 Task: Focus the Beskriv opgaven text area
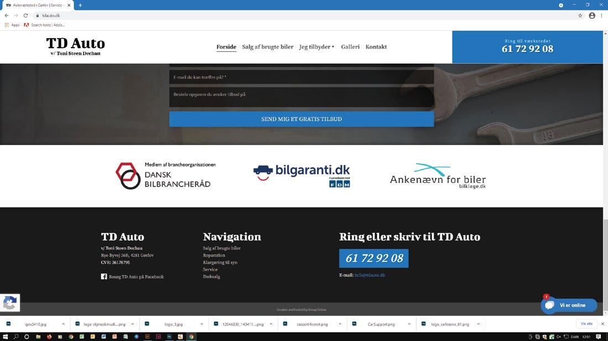302,97
